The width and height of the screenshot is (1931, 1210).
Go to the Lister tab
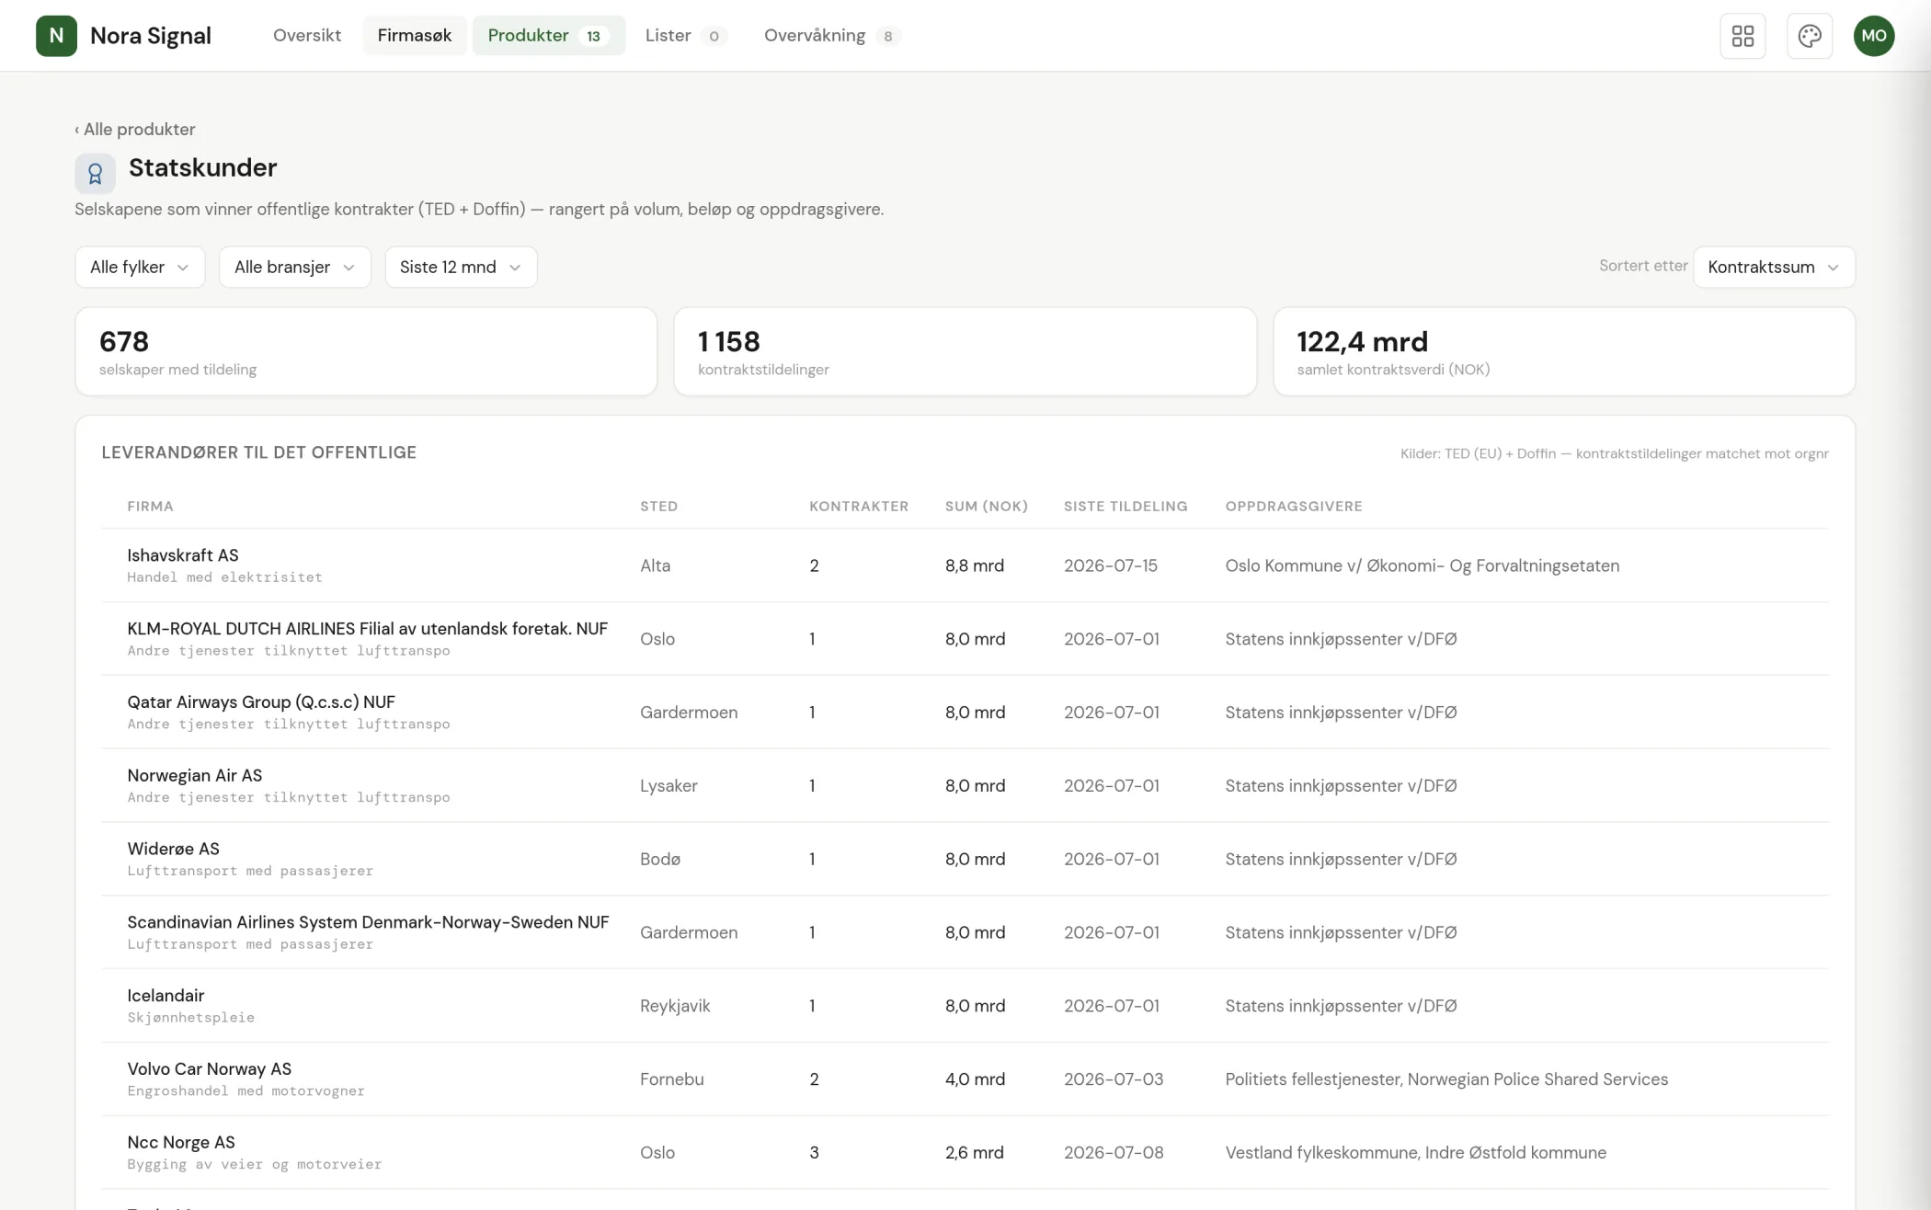(685, 35)
